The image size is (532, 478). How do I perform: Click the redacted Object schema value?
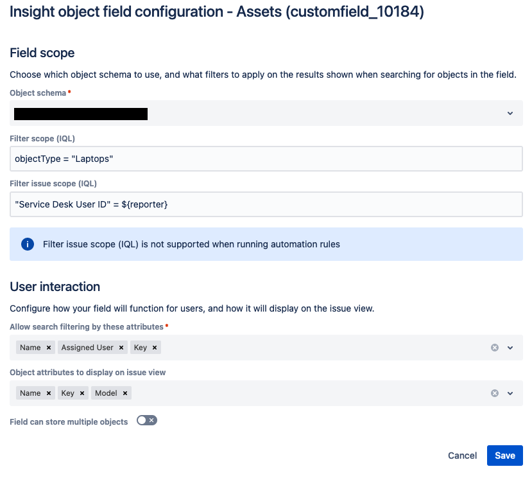[81, 114]
